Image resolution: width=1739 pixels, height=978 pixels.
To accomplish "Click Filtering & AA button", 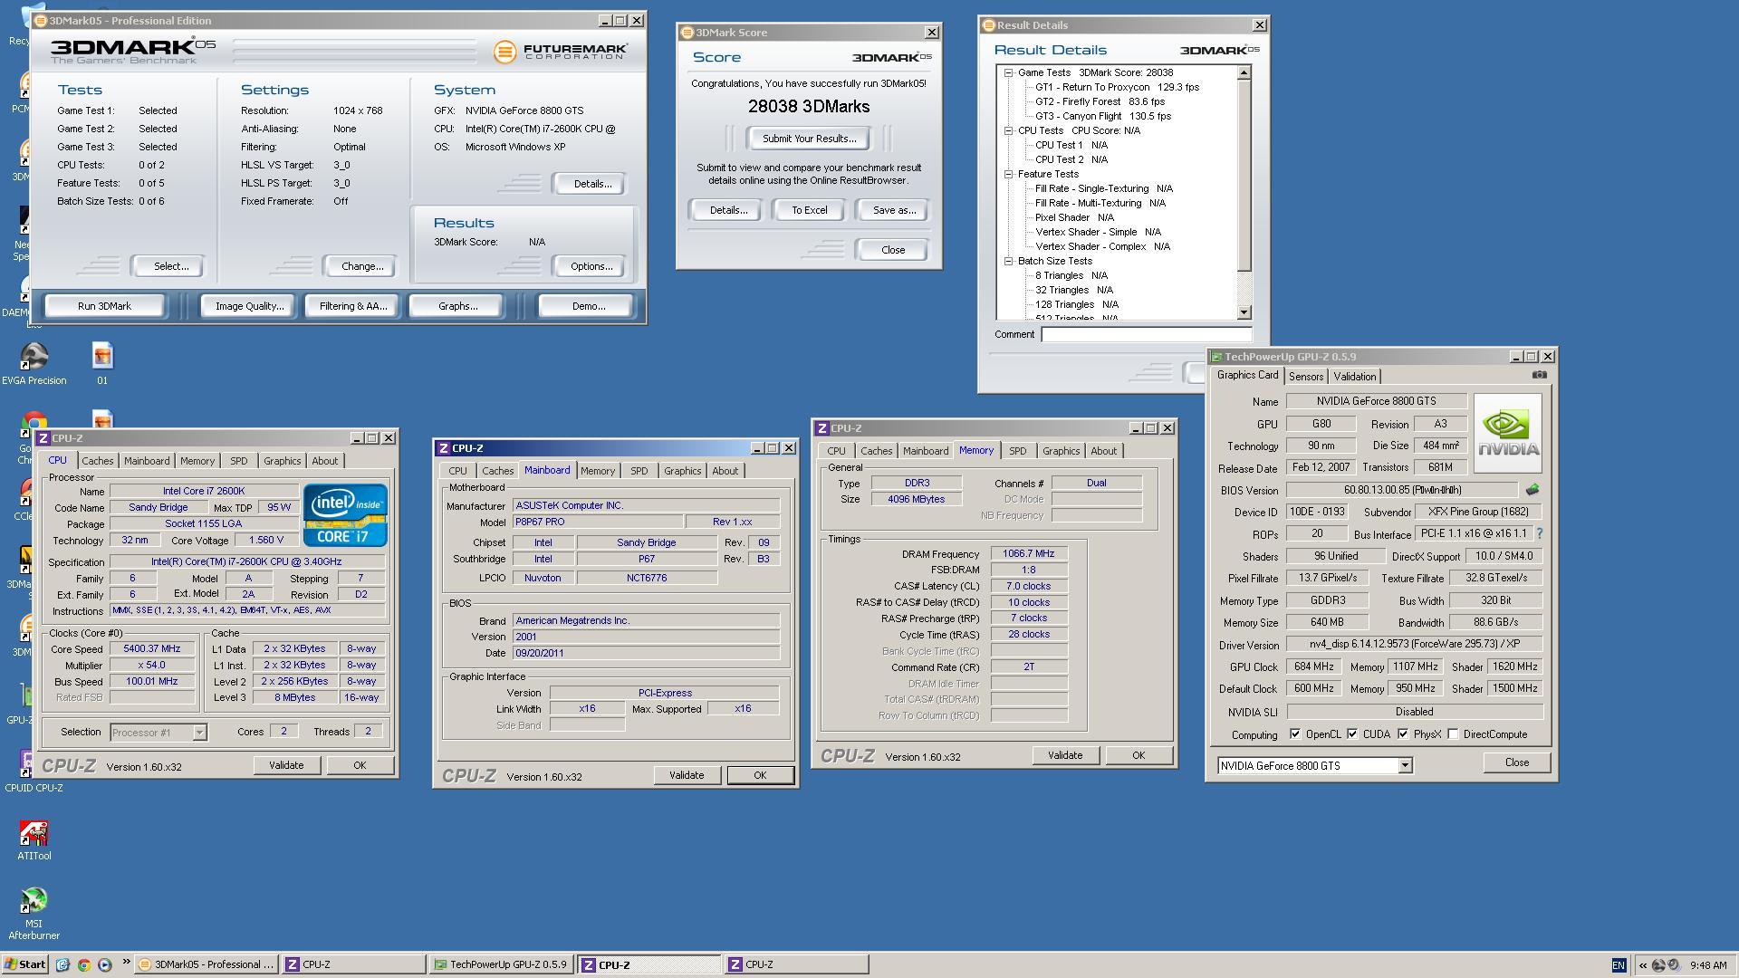I will [352, 306].
